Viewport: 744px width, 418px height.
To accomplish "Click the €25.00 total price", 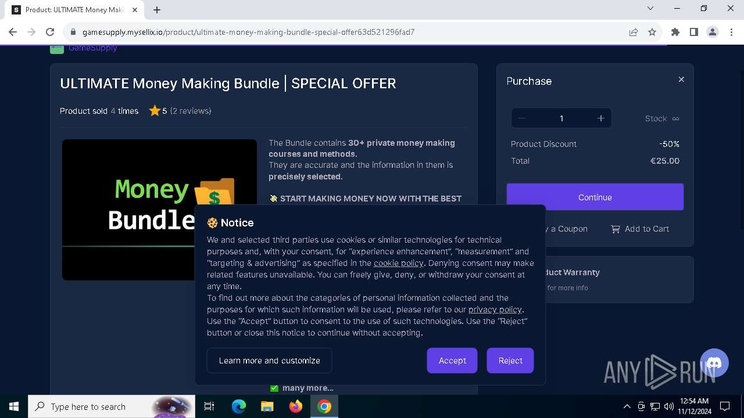I will 665,161.
